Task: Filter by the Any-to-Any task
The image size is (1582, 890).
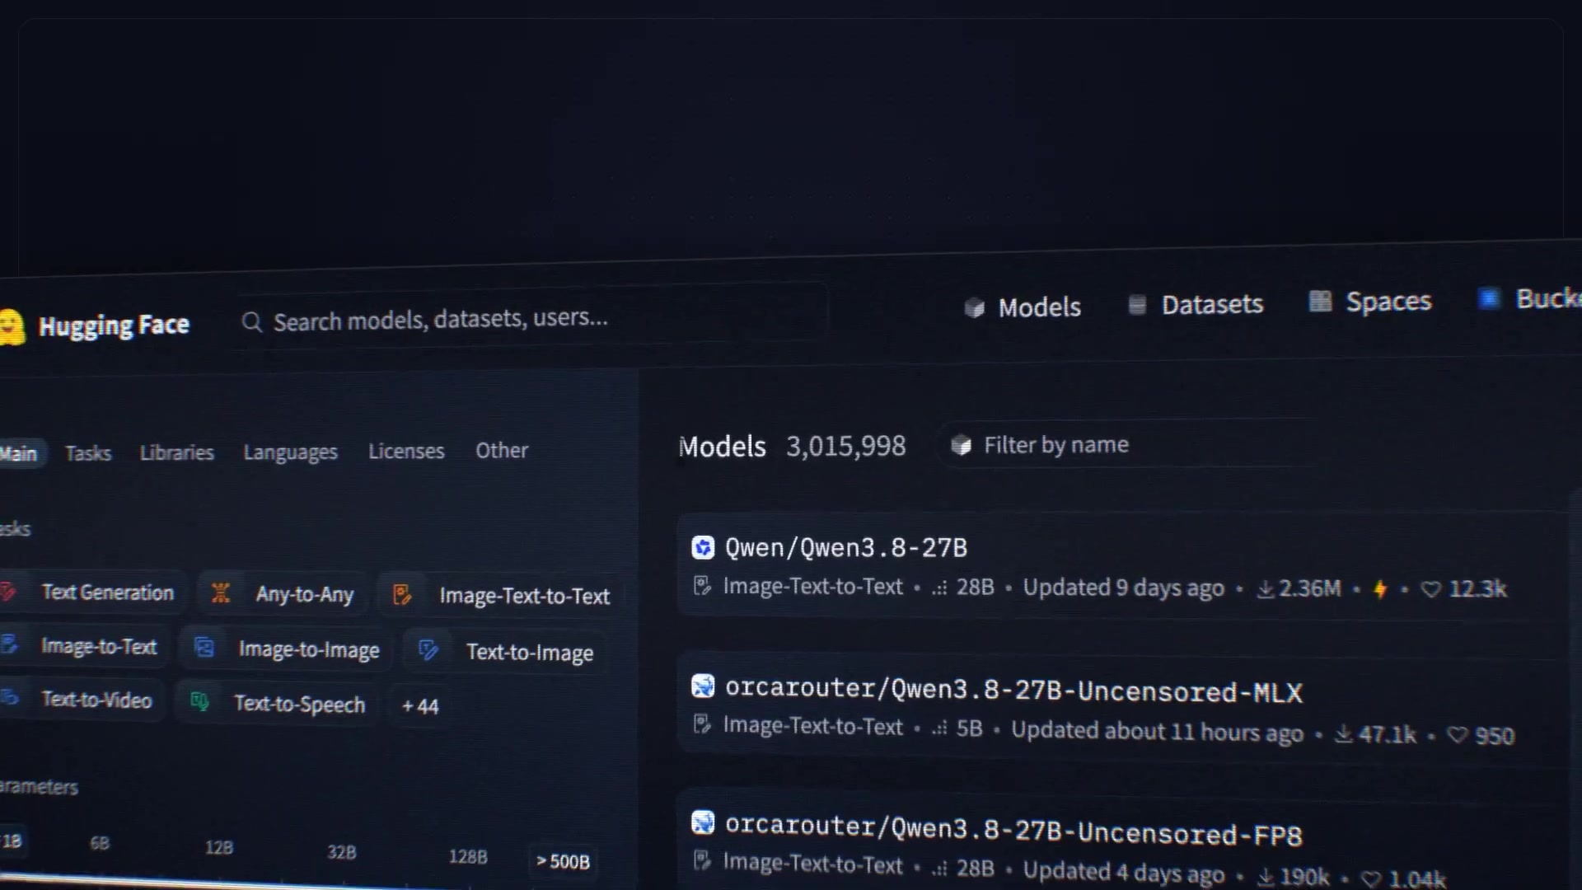Action: pos(283,594)
